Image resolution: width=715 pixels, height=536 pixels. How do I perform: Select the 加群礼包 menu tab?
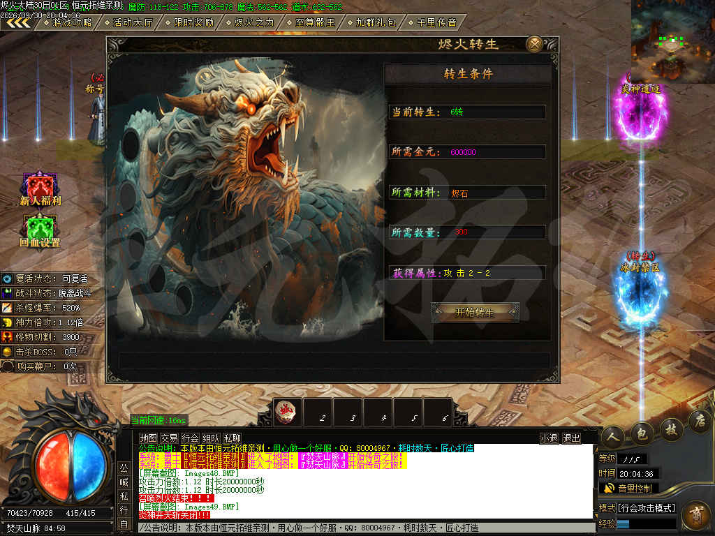coord(371,22)
